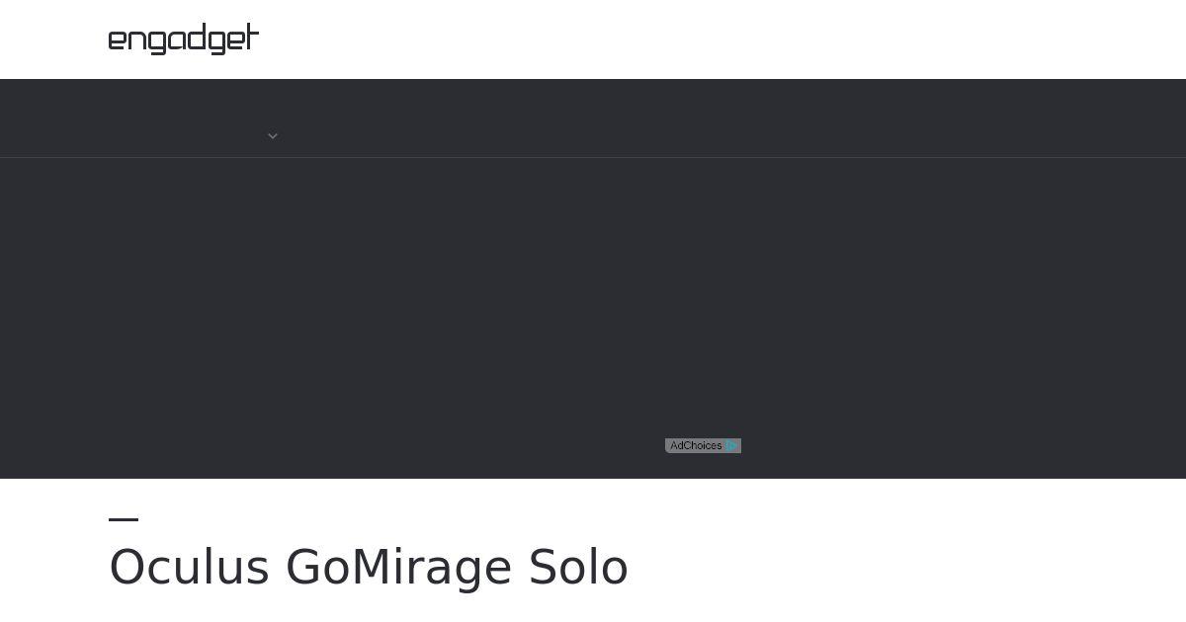Open the dark advertisement banner area
The height and width of the screenshot is (622, 1186).
593,318
